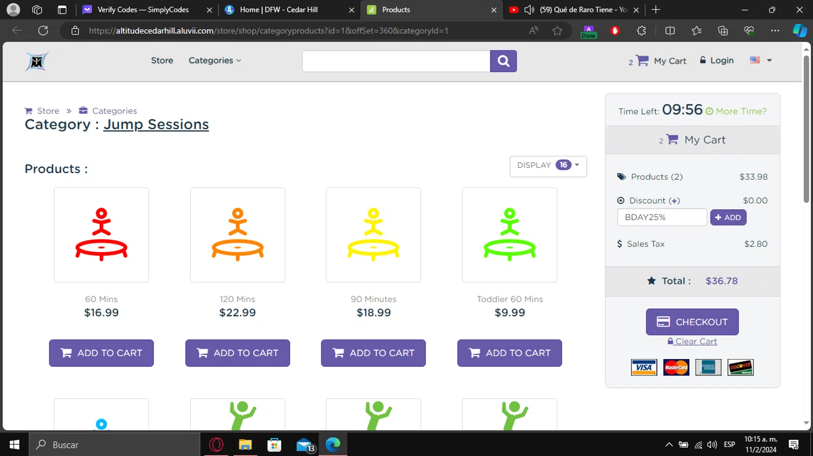813x456 pixels.
Task: Open read aloud icon in address bar
Action: [x=534, y=31]
